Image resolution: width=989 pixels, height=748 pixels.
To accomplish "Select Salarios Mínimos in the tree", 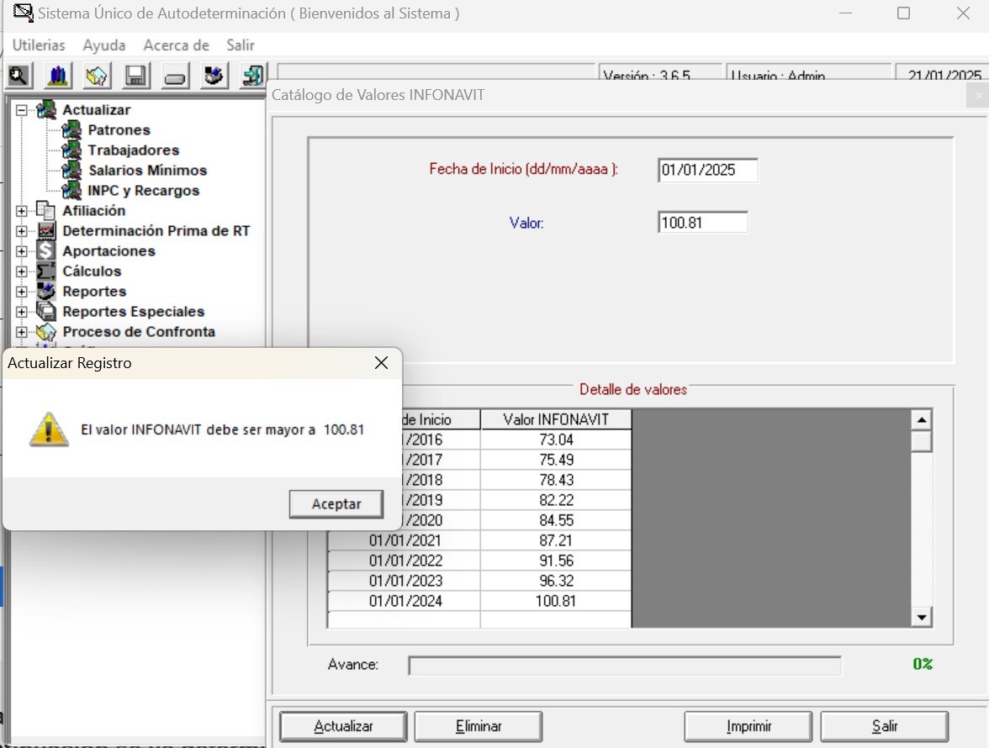I will click(x=147, y=171).
